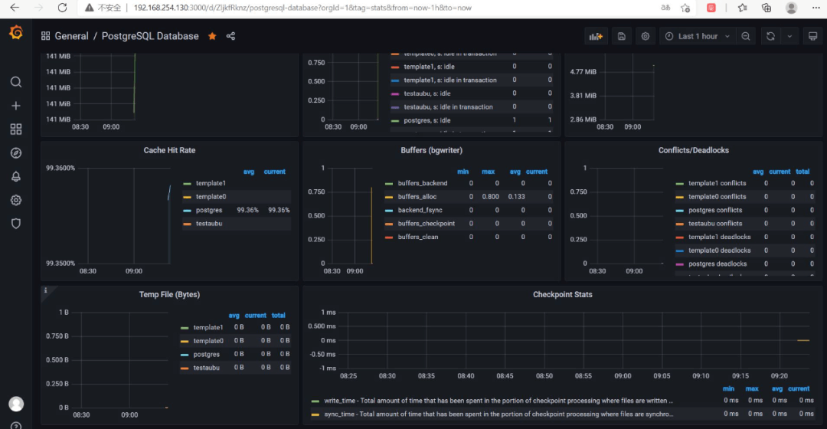
Task: Open the browser three-dot menu
Action: pos(816,8)
